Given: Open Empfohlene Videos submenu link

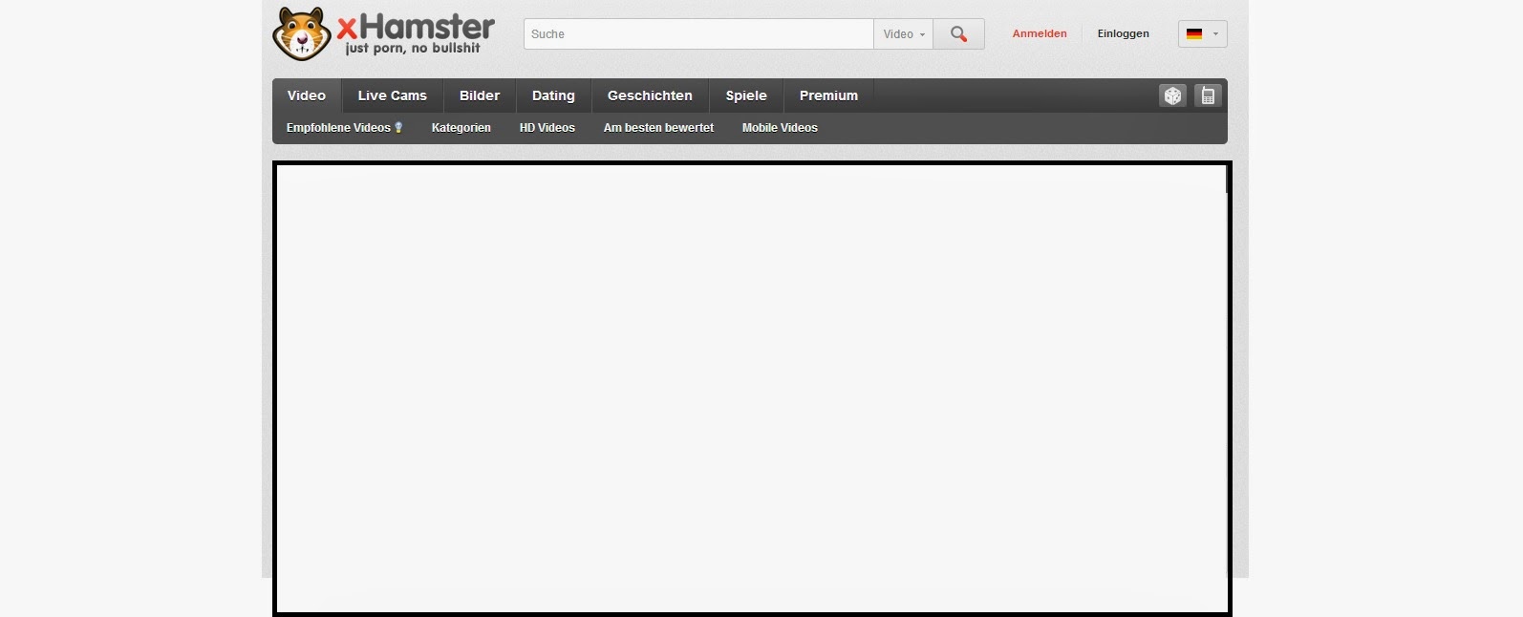Looking at the screenshot, I should point(338,127).
